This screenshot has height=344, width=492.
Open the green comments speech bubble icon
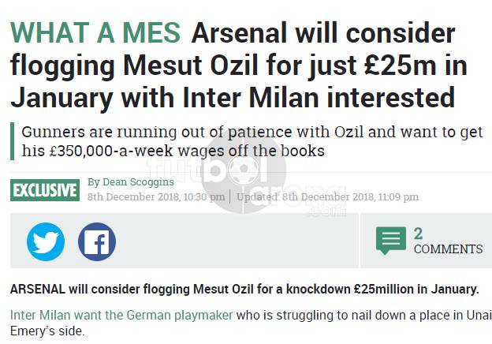tap(391, 241)
